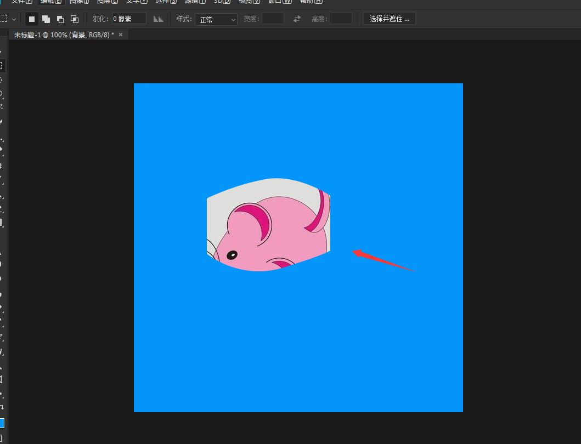
Task: Click the 选择并遮住 button
Action: [389, 19]
